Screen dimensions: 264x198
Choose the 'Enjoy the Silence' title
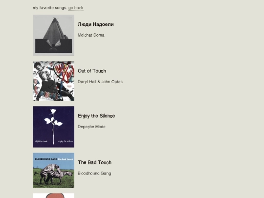(96, 116)
